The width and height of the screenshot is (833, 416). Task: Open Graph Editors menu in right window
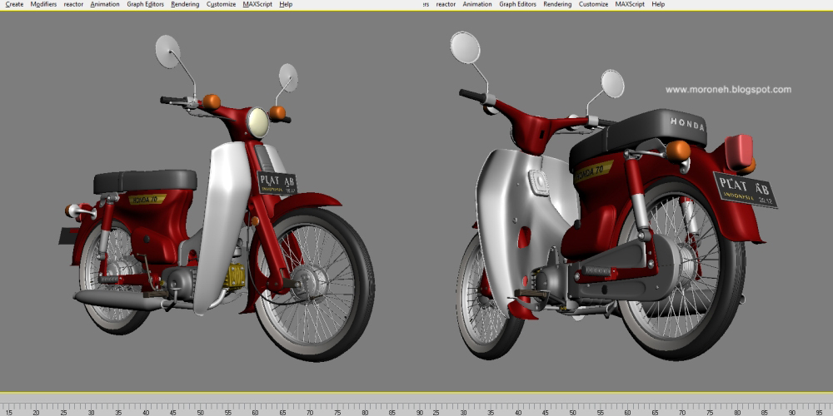517,4
